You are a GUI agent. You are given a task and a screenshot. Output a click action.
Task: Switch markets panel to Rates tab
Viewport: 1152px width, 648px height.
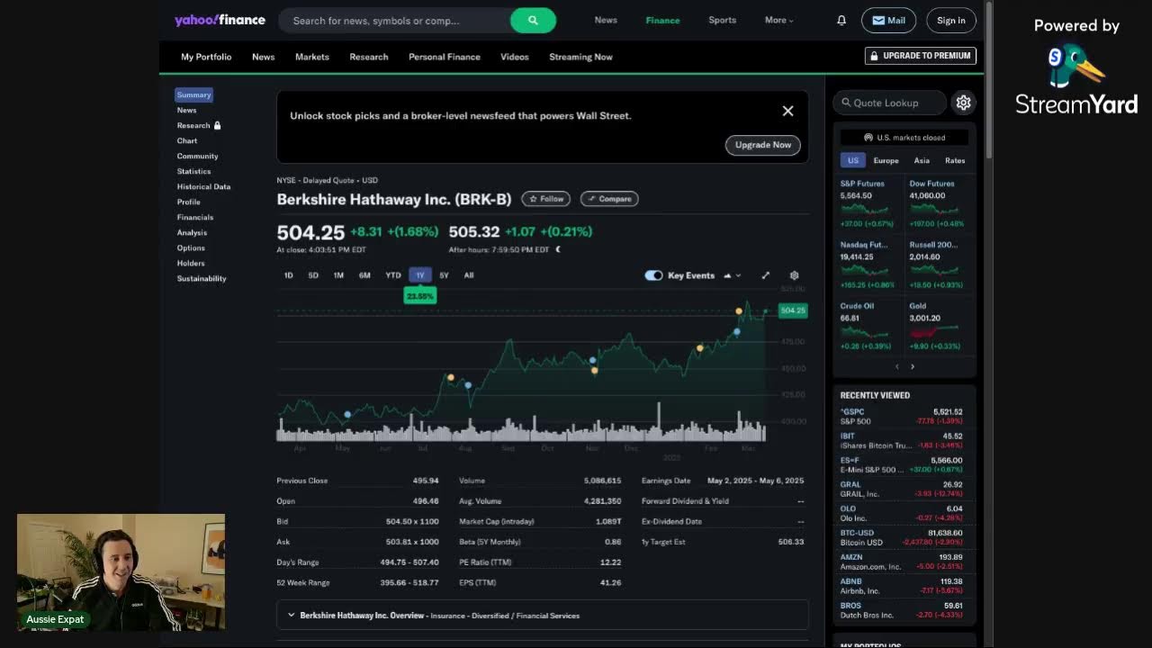955,160
